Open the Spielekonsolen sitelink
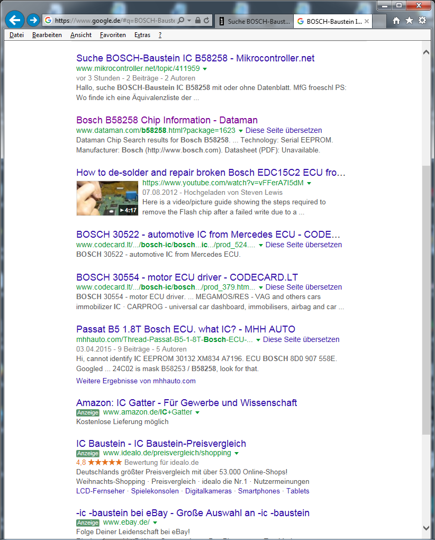Image resolution: width=435 pixels, height=540 pixels. tap(155, 491)
